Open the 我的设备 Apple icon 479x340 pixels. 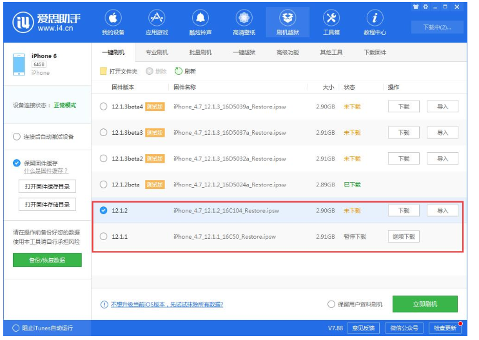112,19
